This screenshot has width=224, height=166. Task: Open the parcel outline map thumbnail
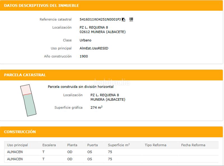pyautogui.click(x=28, y=100)
